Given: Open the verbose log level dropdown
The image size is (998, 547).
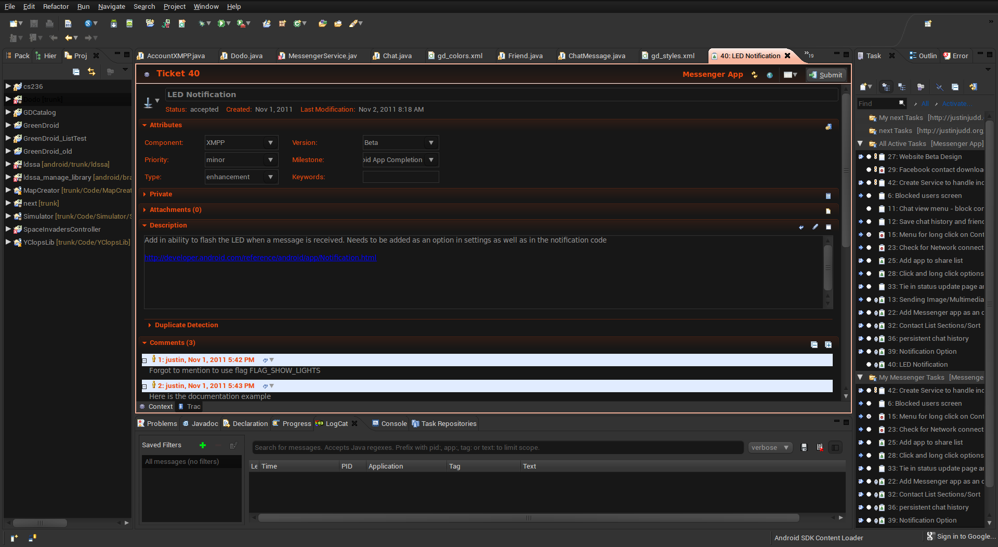Looking at the screenshot, I should click(770, 448).
